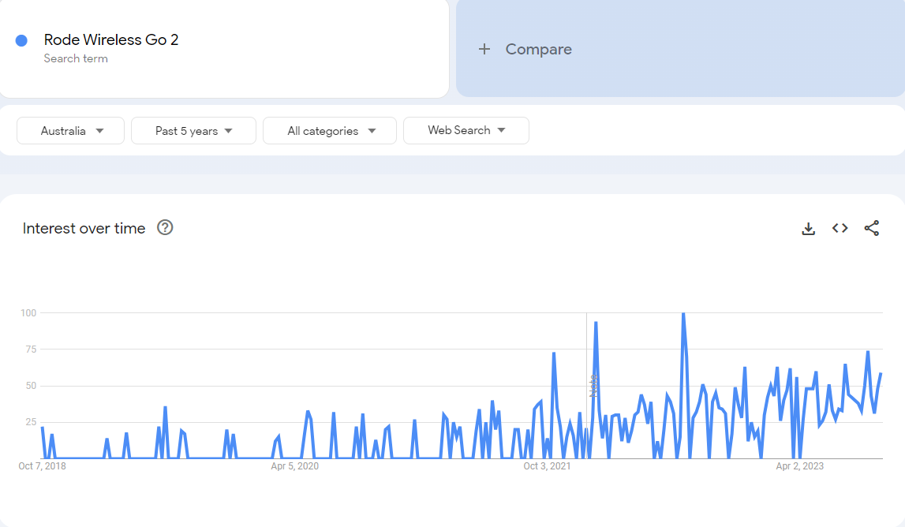905x527 pixels.
Task: Click the Search term label
Action: coord(76,58)
